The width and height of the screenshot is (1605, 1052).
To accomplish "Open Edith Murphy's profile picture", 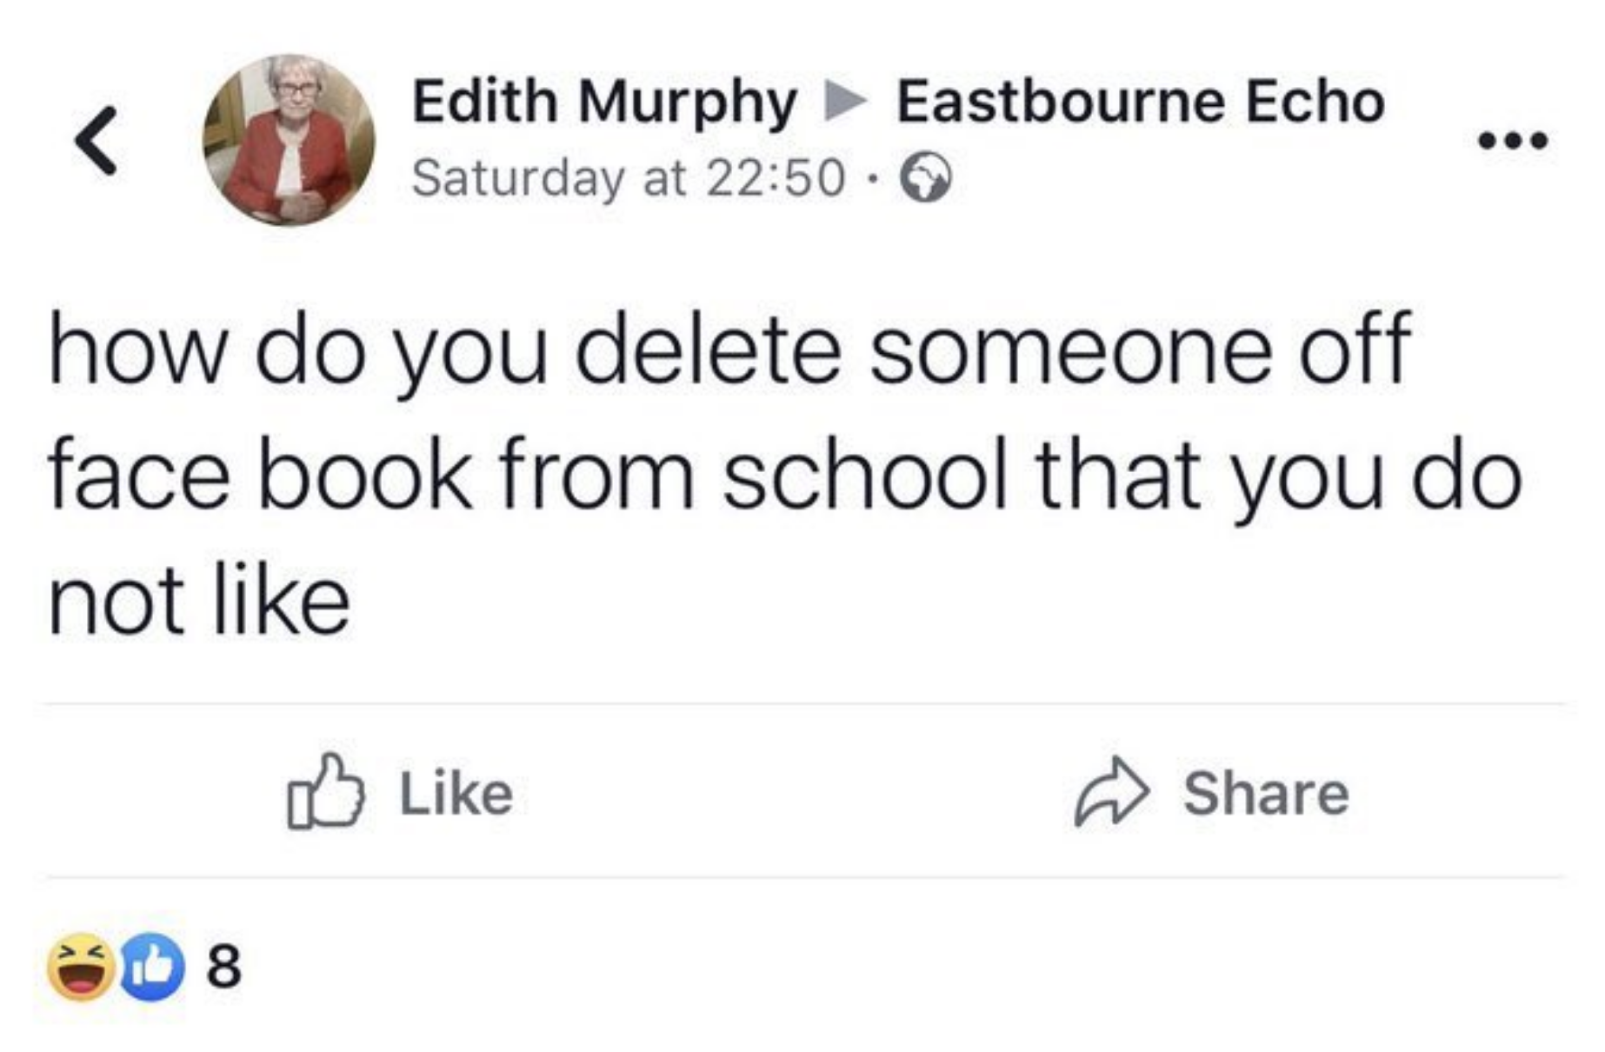I will 289,140.
